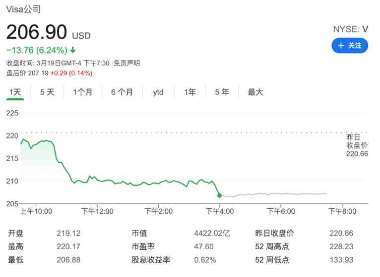Click the NYSE: V ticker label
Viewport: 380px width, 277px height.
350,29
